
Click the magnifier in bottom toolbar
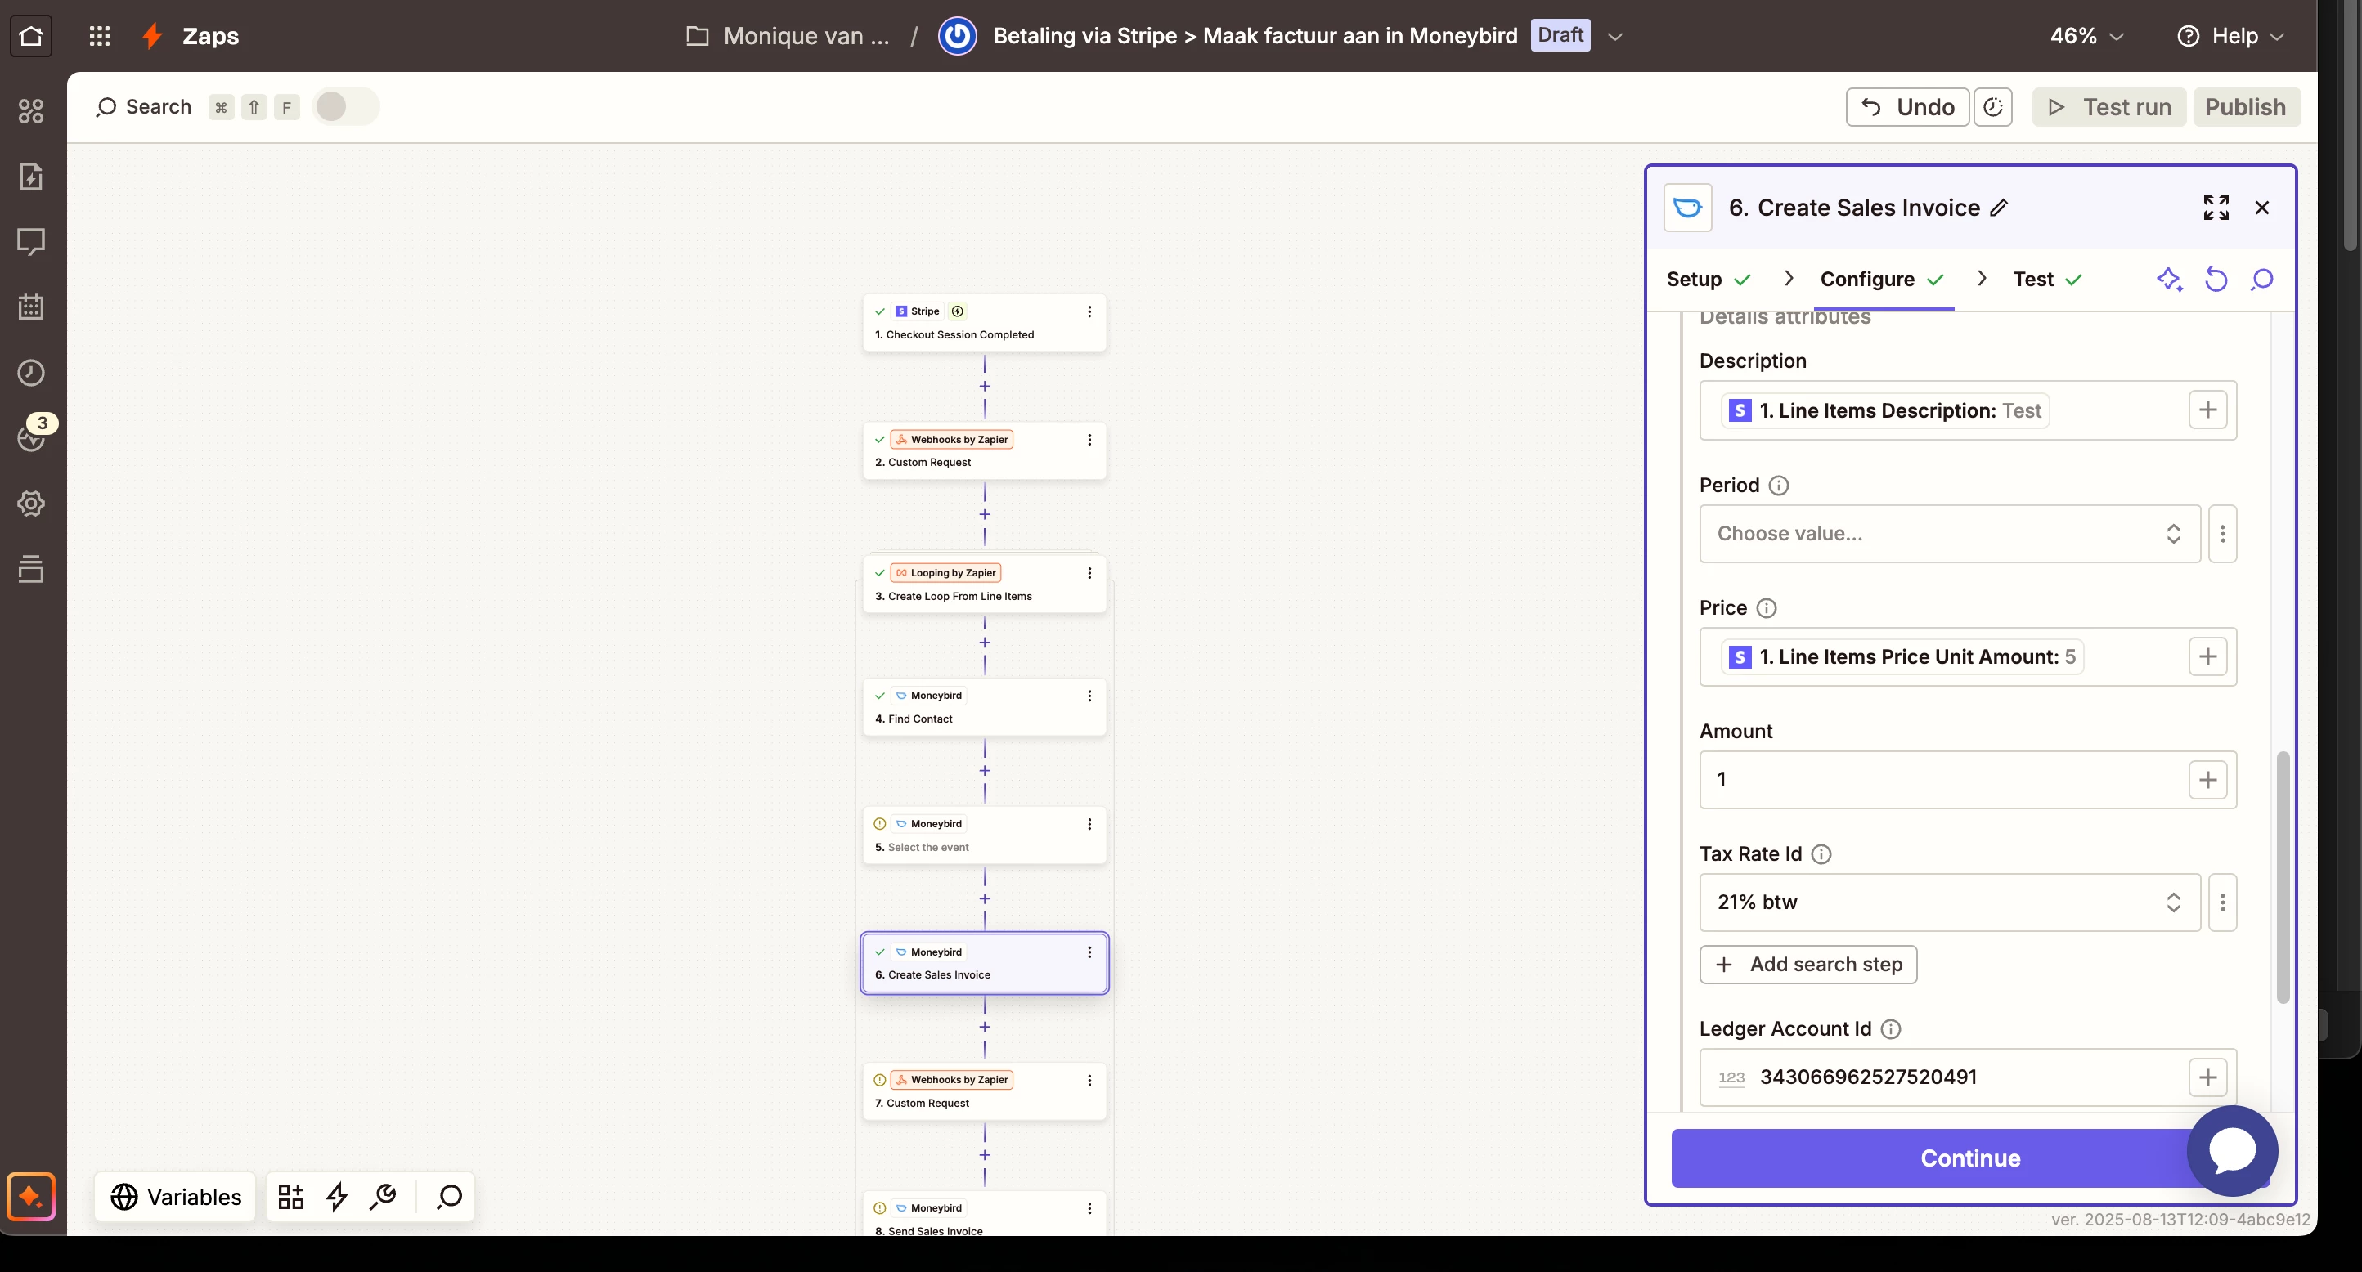coord(449,1196)
